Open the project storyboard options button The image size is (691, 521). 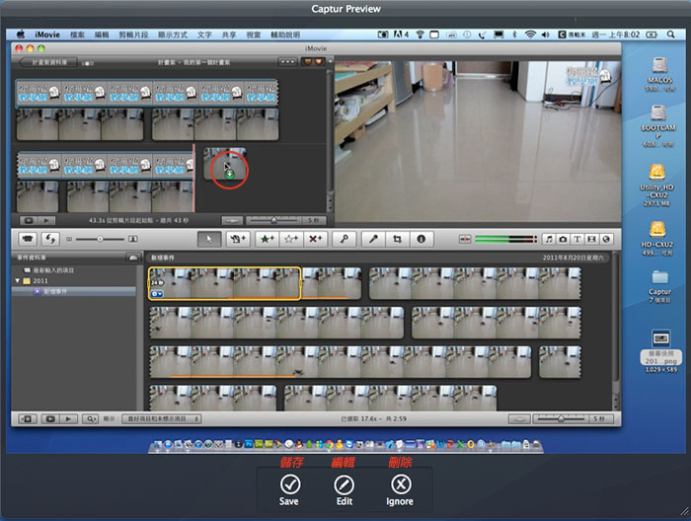(288, 62)
